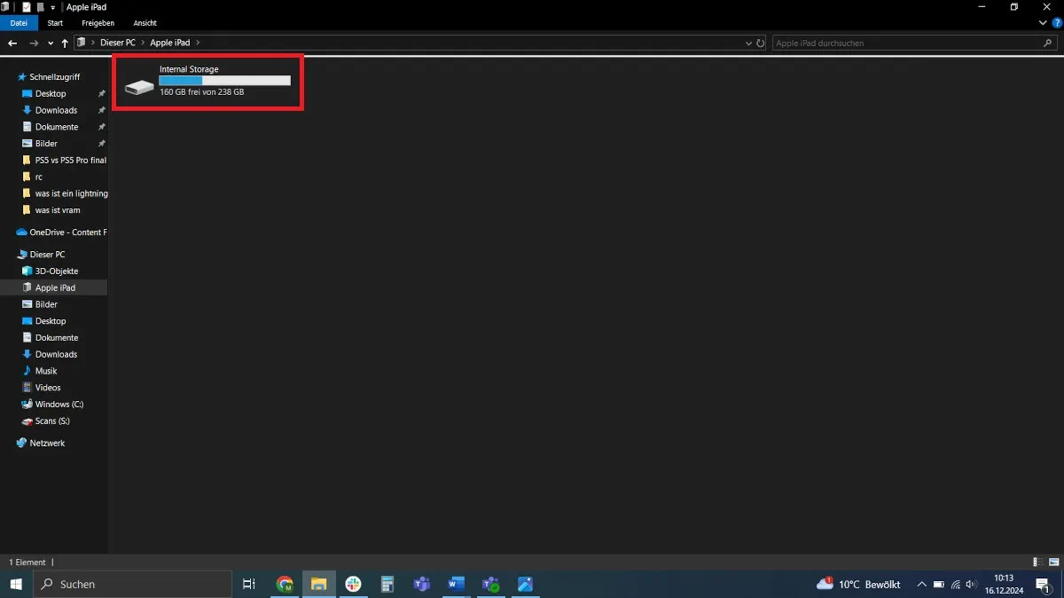Open the address bar history dropdown
Image resolution: width=1064 pixels, height=598 pixels.
click(x=750, y=43)
